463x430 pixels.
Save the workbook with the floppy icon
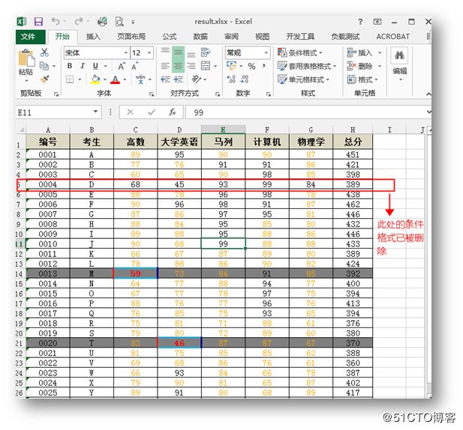(39, 22)
